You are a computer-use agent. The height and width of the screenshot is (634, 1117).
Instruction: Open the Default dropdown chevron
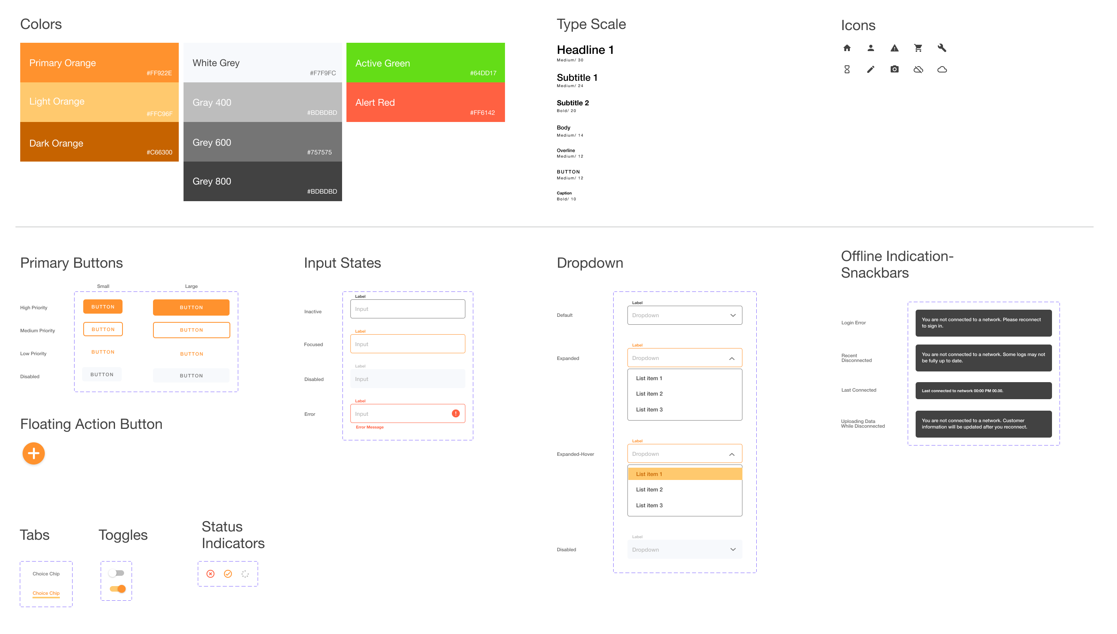coord(733,315)
